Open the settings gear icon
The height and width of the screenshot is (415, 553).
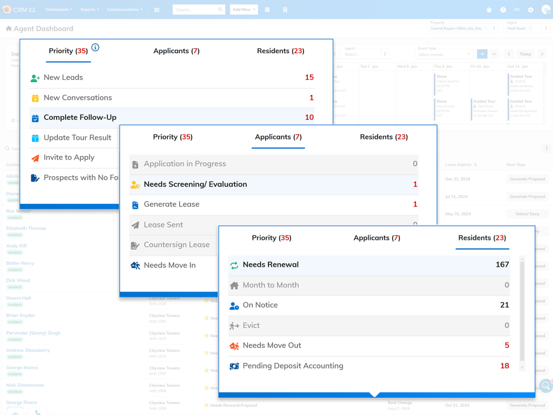(x=531, y=10)
